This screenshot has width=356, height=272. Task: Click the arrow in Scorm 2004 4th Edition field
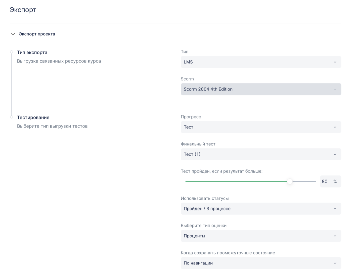(335, 89)
